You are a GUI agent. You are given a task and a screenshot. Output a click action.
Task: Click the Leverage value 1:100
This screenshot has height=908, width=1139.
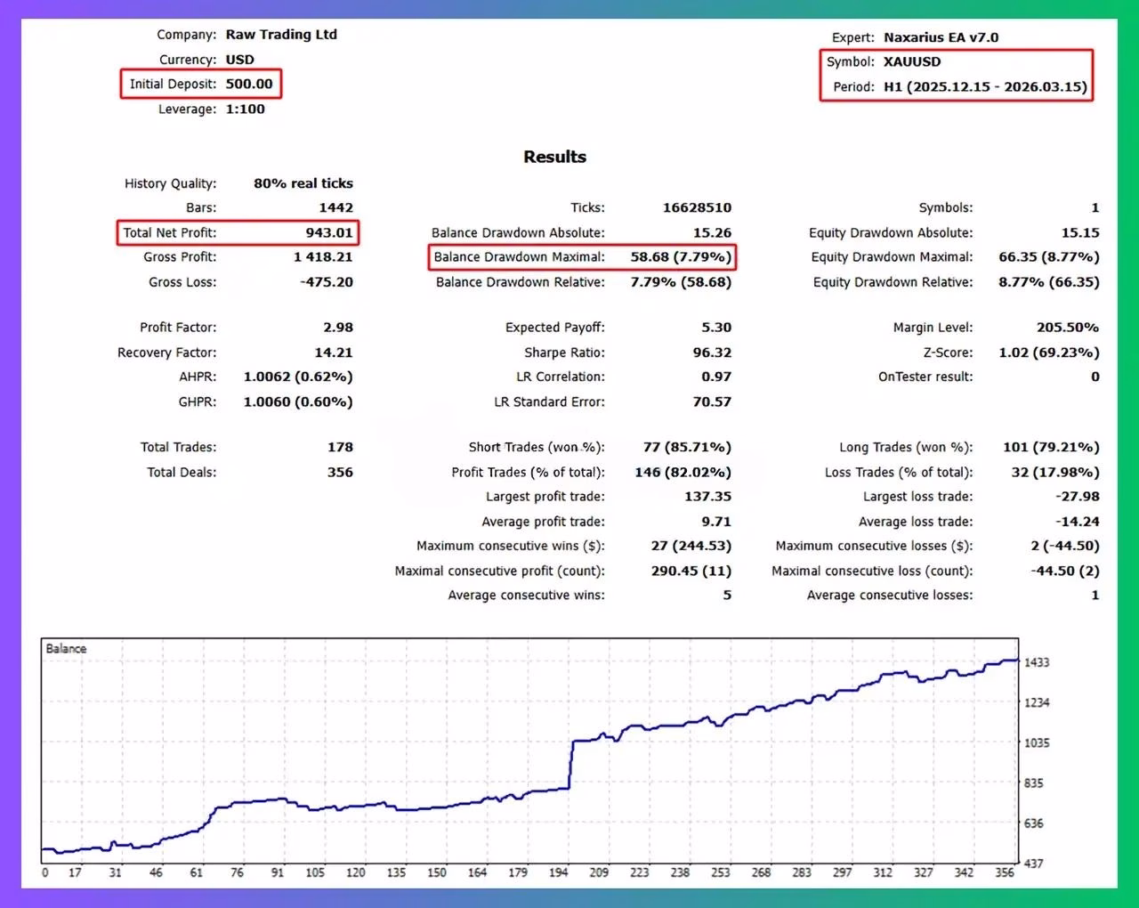(x=245, y=109)
